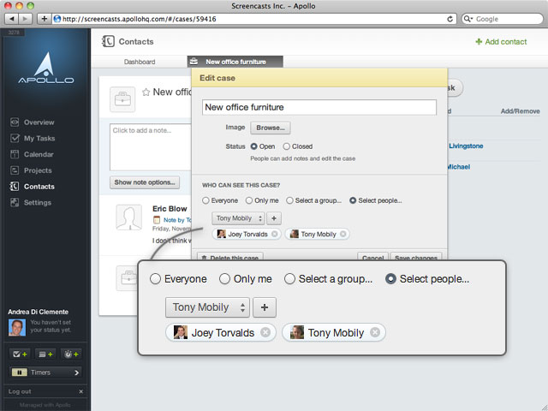Click the Eric Blow name heading

point(170,209)
